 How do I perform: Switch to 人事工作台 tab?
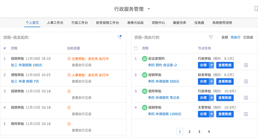tap(55, 23)
